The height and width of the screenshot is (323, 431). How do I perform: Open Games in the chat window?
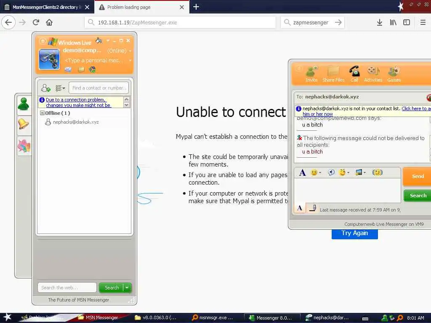394,74
